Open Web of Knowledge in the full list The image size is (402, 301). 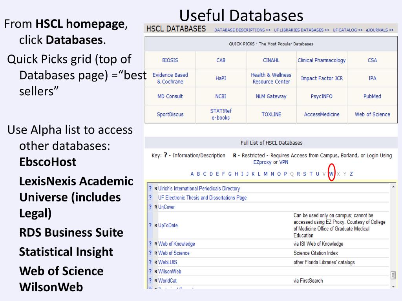[x=176, y=244]
